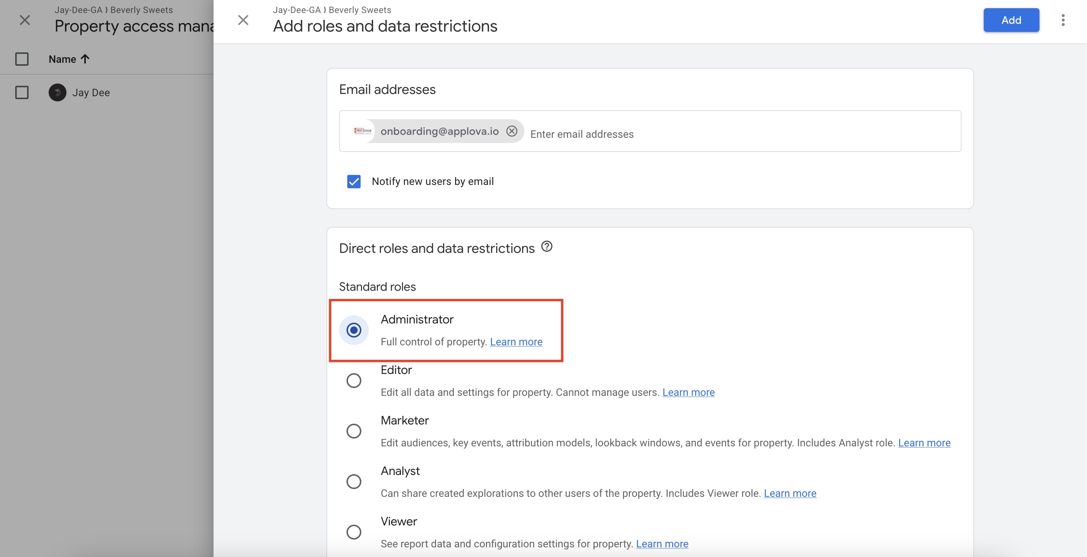Click the applova email chip avatar
This screenshot has width=1087, height=557.
click(x=362, y=131)
